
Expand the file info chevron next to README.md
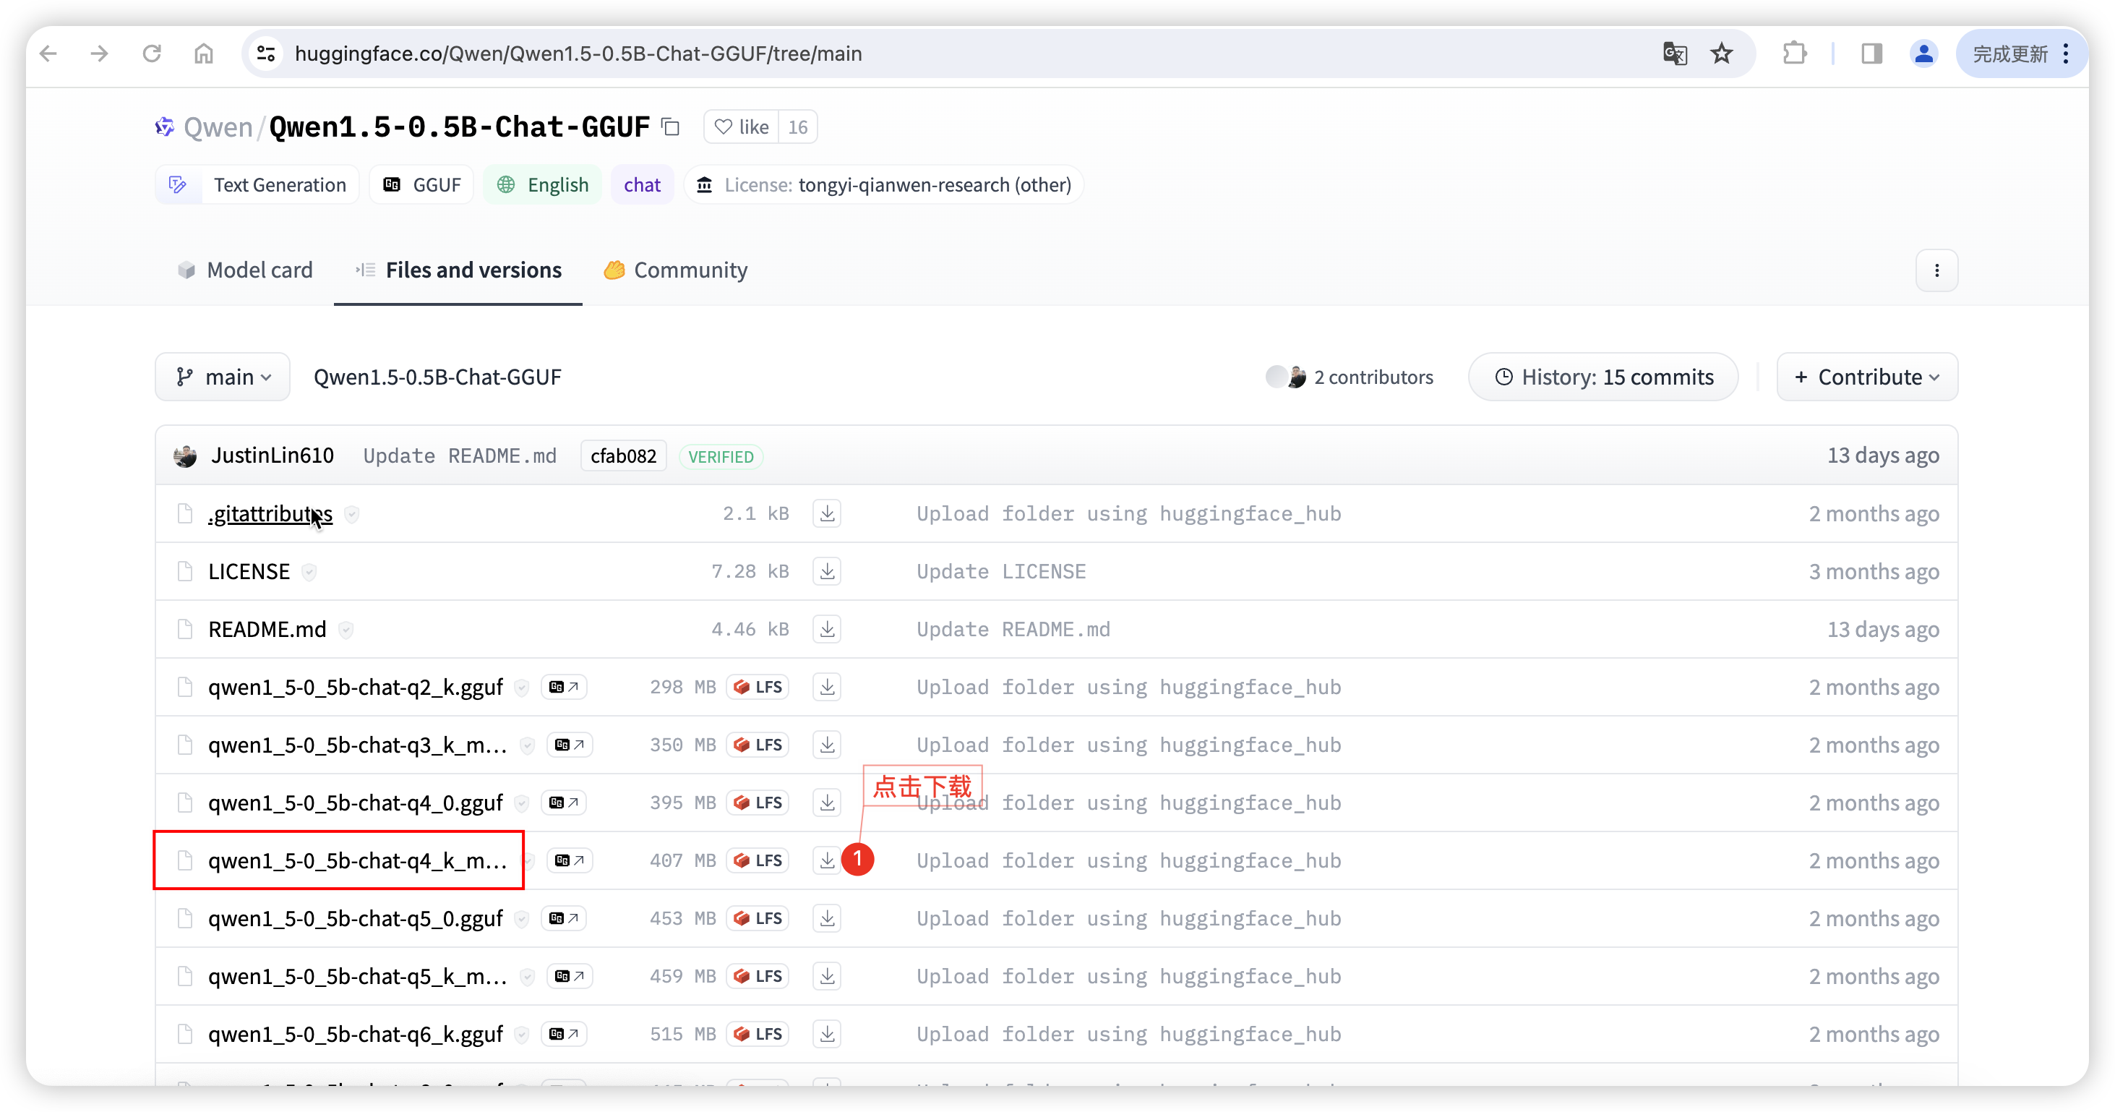(346, 629)
